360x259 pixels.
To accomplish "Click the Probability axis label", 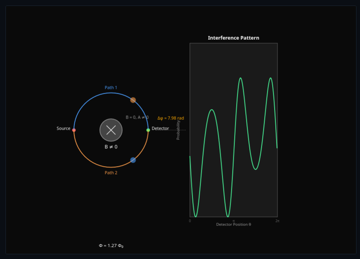I will pos(178,130).
